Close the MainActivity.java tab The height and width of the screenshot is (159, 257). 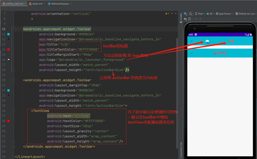click(x=71, y=4)
